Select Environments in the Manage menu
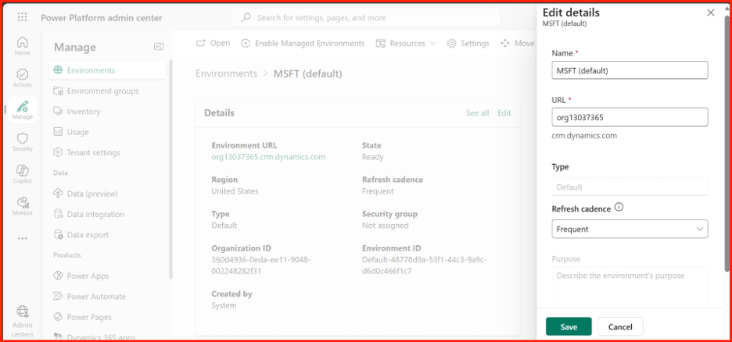Image resolution: width=732 pixels, height=342 pixels. pos(107,70)
